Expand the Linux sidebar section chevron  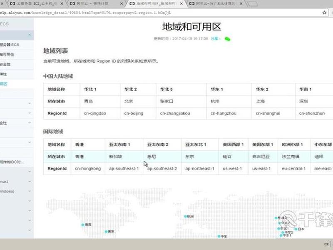pyautogui.click(x=30, y=182)
